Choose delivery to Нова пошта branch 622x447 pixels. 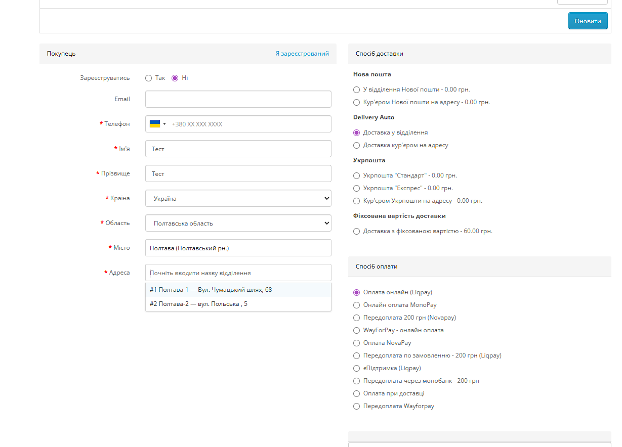(x=357, y=90)
